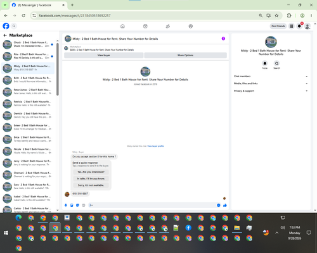Open Jerry's conversation in the list
The width and height of the screenshot is (317, 253).
(28, 163)
